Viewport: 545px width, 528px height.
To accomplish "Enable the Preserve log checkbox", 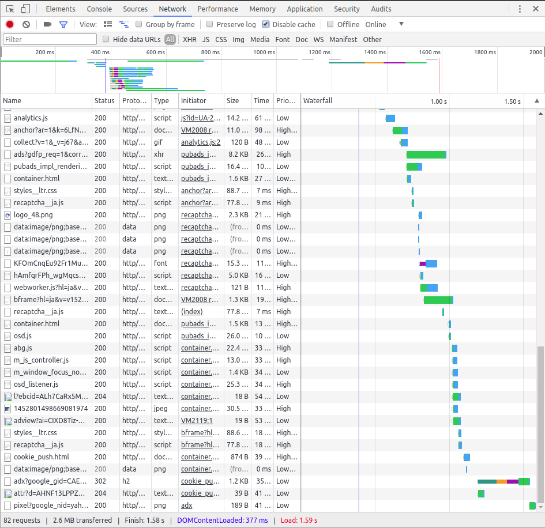I will click(209, 24).
